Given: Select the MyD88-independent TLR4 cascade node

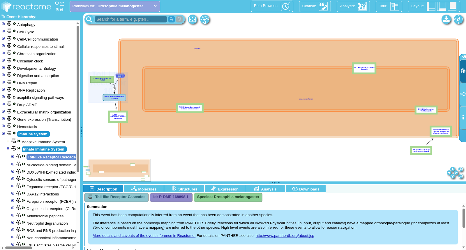Looking at the screenshot, I should click(426, 110).
